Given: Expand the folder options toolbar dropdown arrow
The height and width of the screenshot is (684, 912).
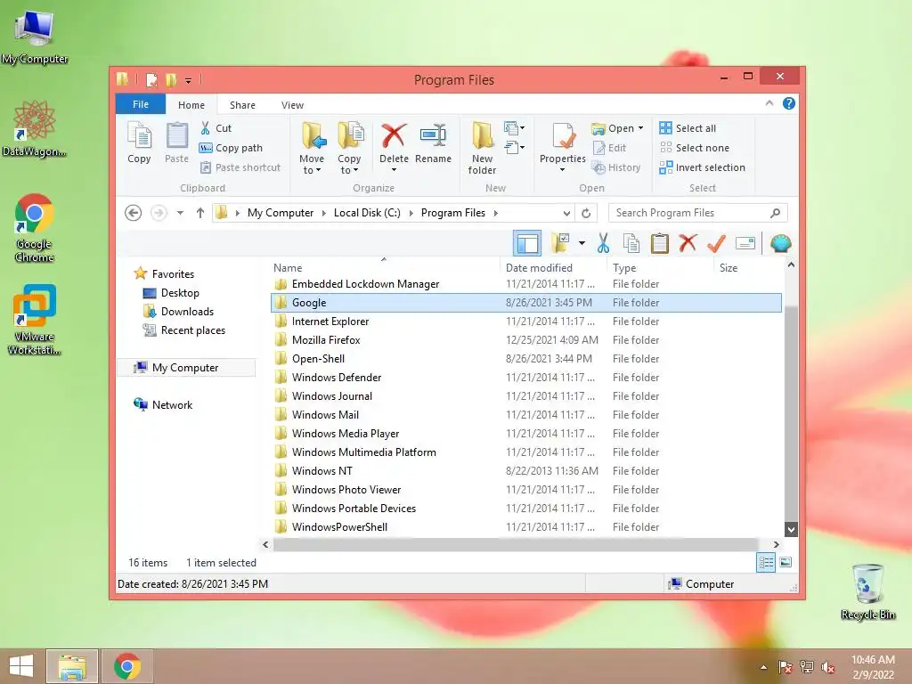Looking at the screenshot, I should 582,243.
